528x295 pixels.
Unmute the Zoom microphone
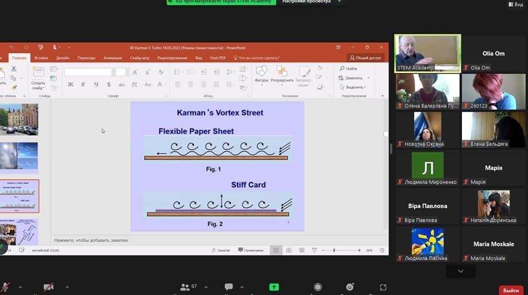[x=6, y=287]
